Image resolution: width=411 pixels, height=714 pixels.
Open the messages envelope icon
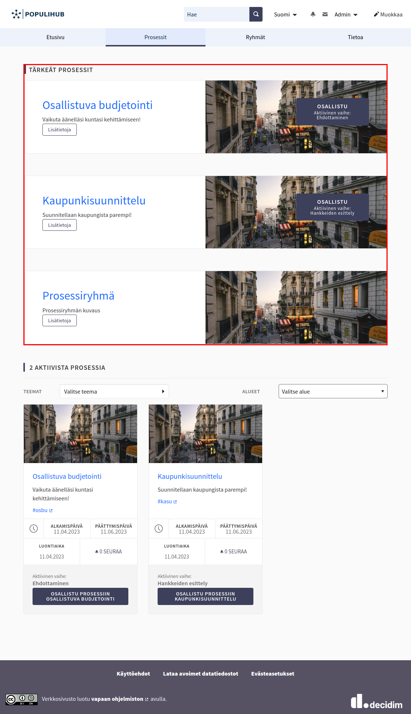(x=325, y=14)
